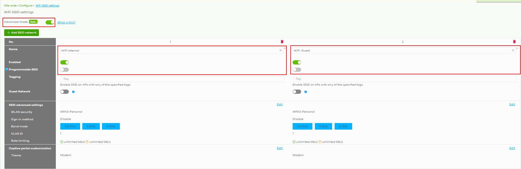Viewport: 521px width, 169px height.
Task: Select WPA3-Personal text under SSID 1
Action: click(x=71, y=112)
